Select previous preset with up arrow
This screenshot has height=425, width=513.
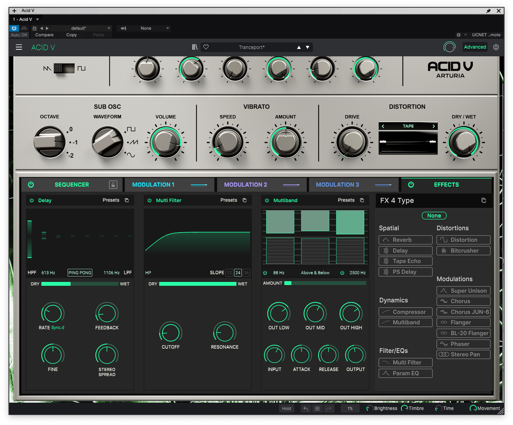pyautogui.click(x=299, y=47)
